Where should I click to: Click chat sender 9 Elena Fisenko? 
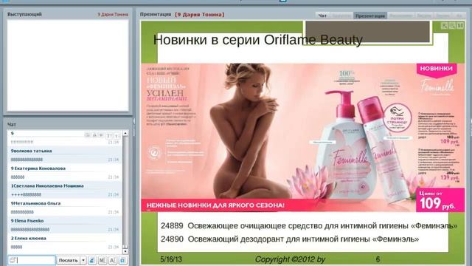27,221
